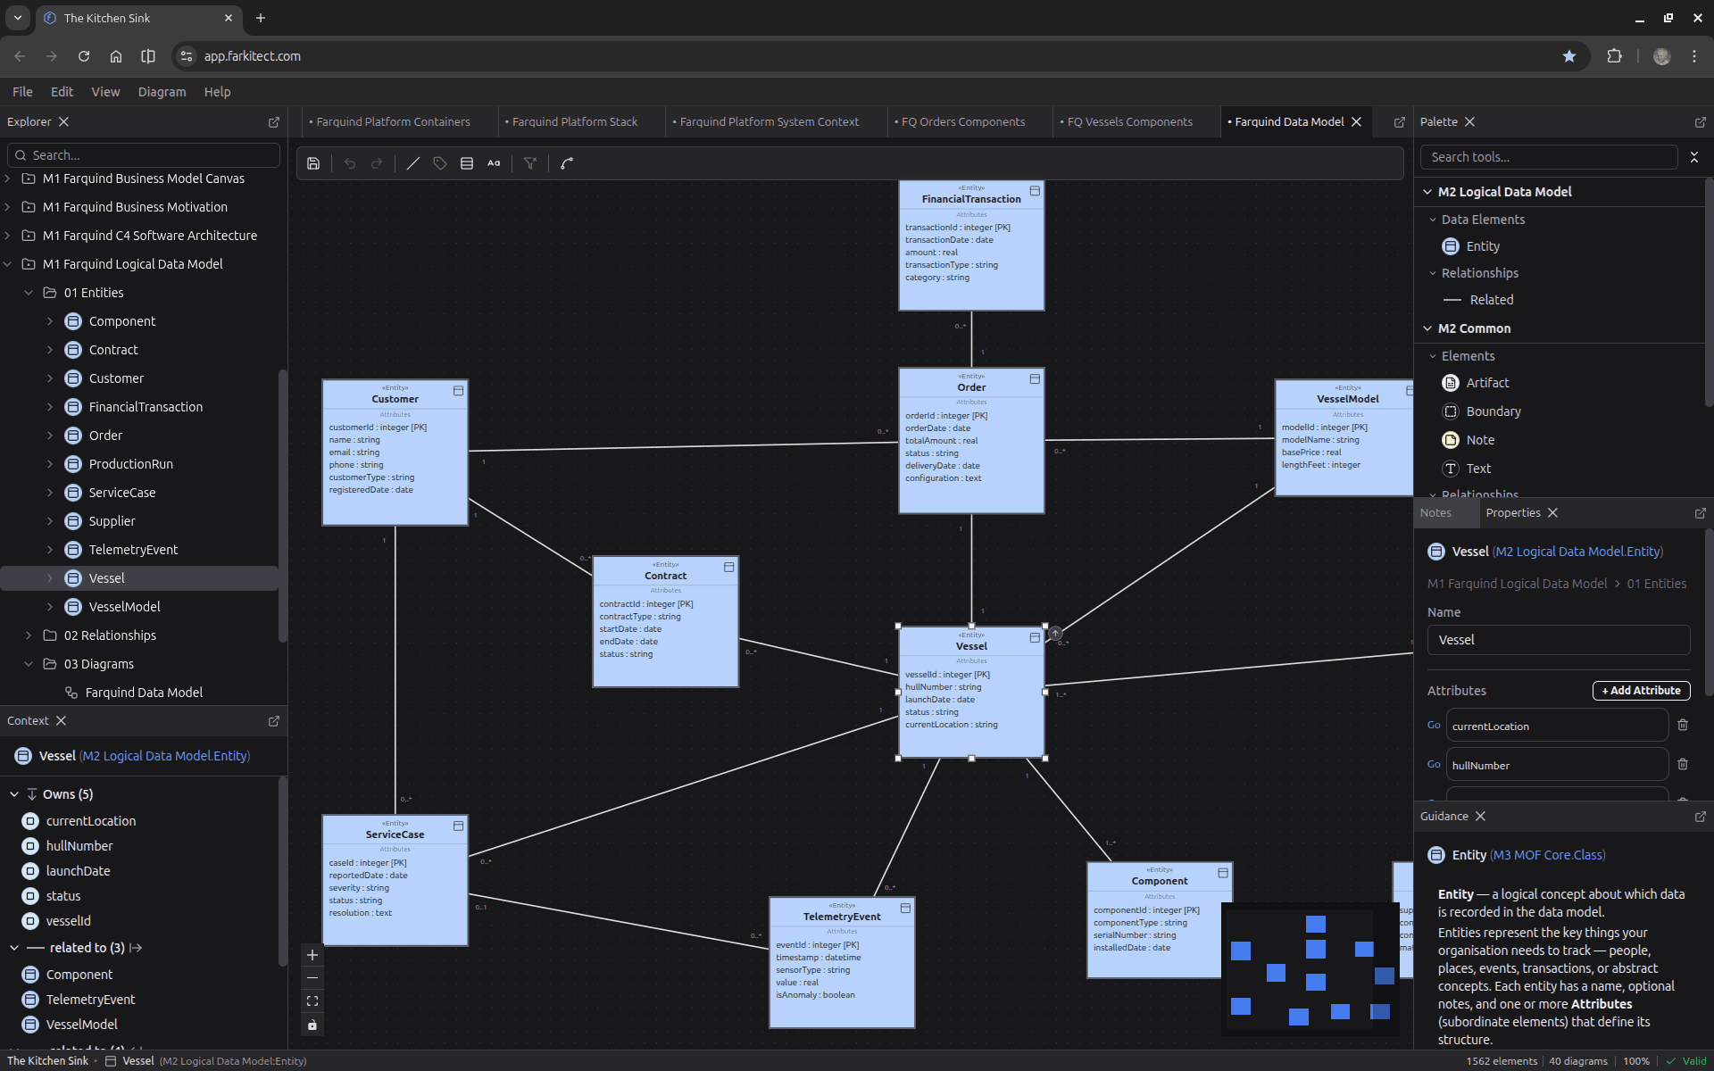The height and width of the screenshot is (1071, 1714).
Task: Collapse the Vessel entity's attribute compartment
Action: 1035,638
